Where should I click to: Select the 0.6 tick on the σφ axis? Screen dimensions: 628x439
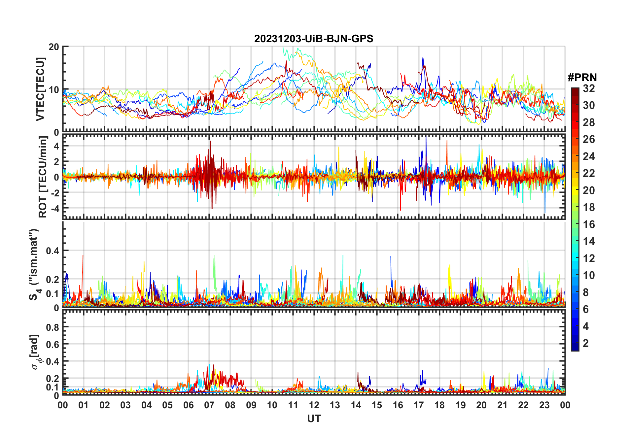click(x=52, y=344)
